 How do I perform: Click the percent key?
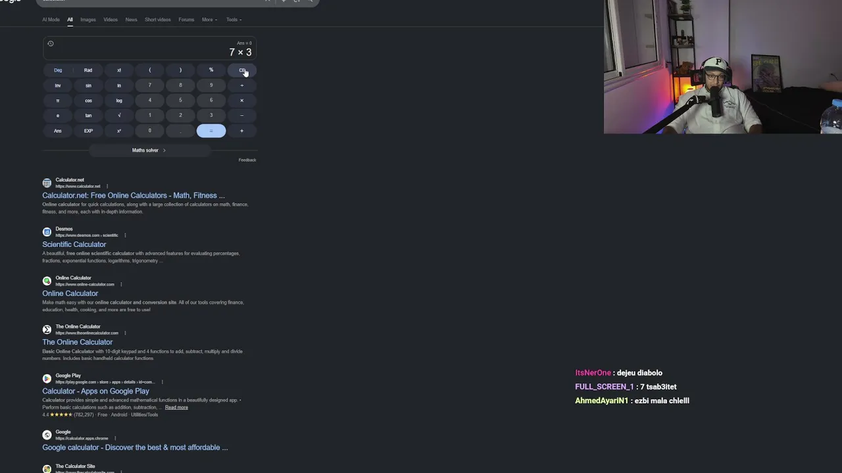211,70
